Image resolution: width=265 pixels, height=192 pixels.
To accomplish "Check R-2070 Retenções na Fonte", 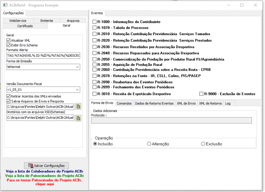I will pyautogui.click(x=94, y=76).
